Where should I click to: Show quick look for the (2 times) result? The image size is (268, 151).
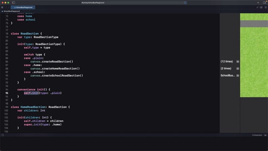point(238,68)
